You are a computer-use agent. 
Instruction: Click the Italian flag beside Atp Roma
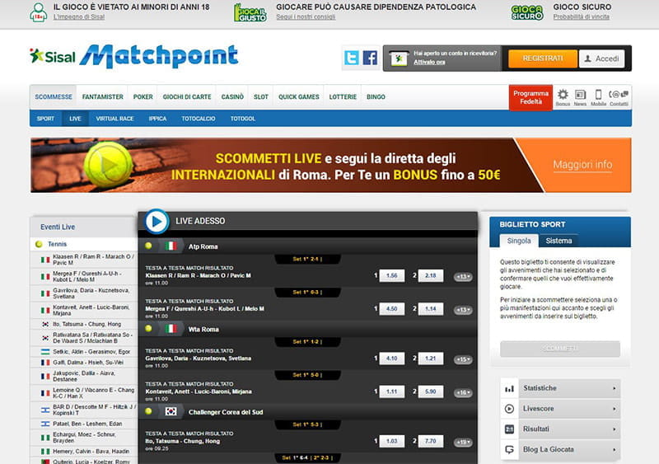tap(171, 246)
